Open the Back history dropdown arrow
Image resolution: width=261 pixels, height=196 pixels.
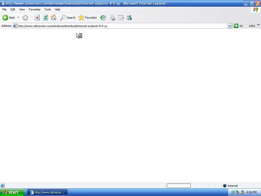tap(18, 18)
